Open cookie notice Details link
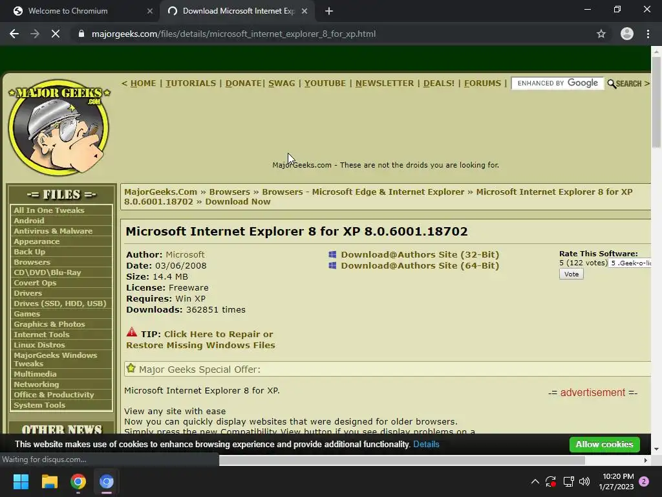This screenshot has height=497, width=662. tap(426, 444)
